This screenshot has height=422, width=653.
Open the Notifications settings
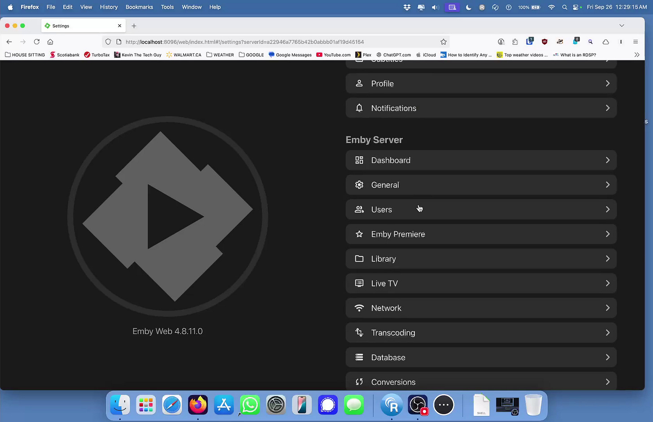481,108
